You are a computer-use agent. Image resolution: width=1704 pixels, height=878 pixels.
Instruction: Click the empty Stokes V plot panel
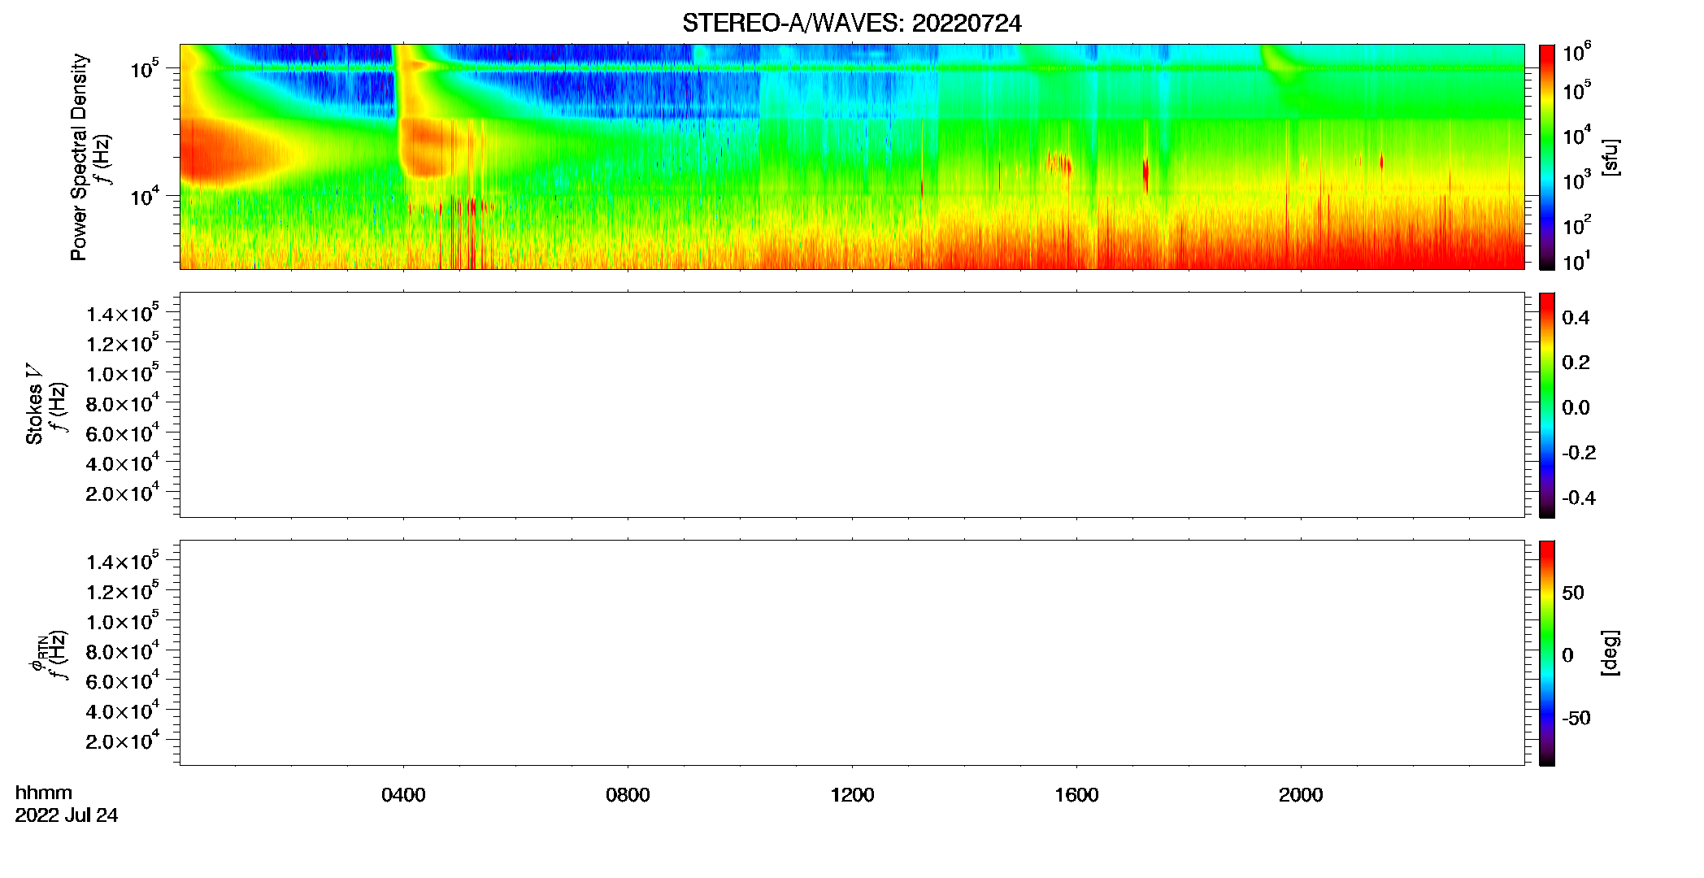pyautogui.click(x=852, y=405)
